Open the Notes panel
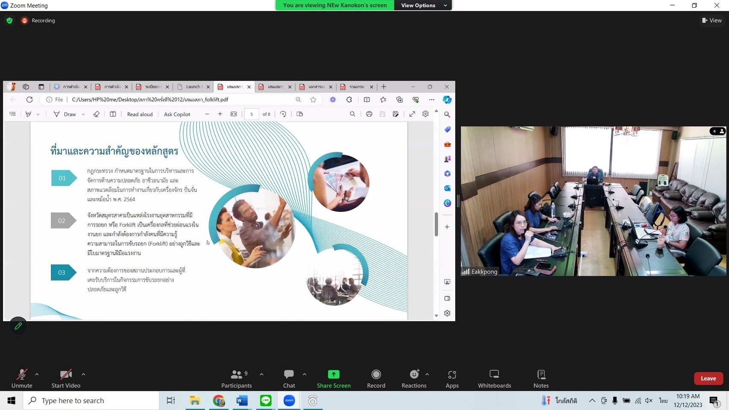The height and width of the screenshot is (410, 729). (541, 378)
